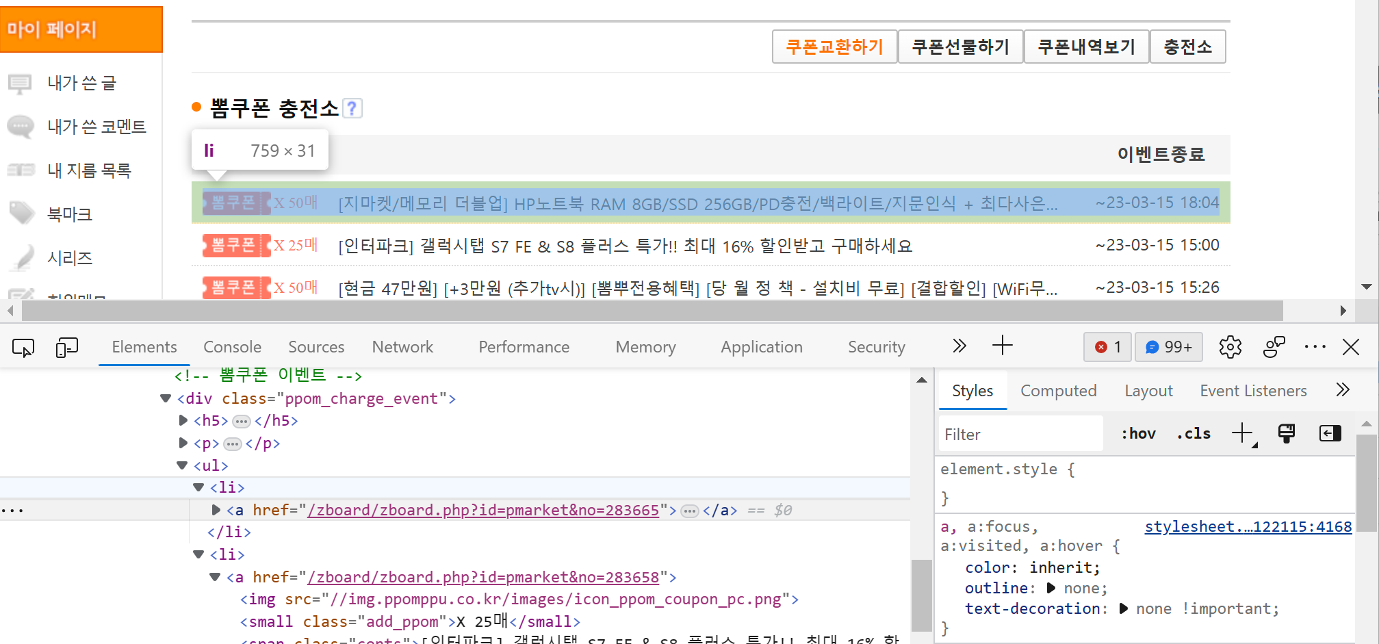Show more DevTools tabs chevron
Screen dimensions: 1379x644
coord(959,346)
